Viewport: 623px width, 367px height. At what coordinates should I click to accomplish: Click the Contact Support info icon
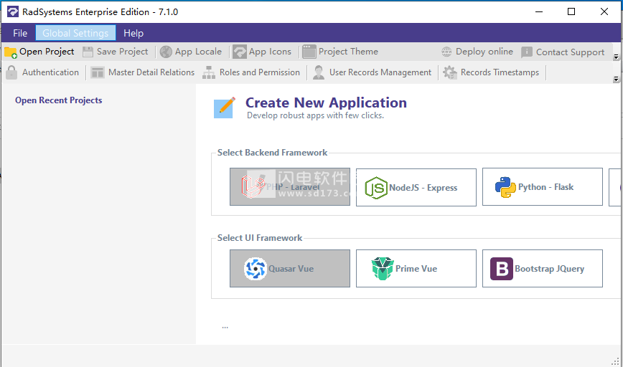[526, 52]
